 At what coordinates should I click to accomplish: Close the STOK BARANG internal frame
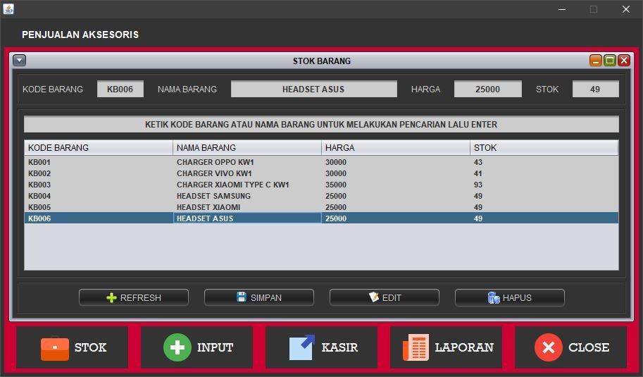tap(623, 61)
